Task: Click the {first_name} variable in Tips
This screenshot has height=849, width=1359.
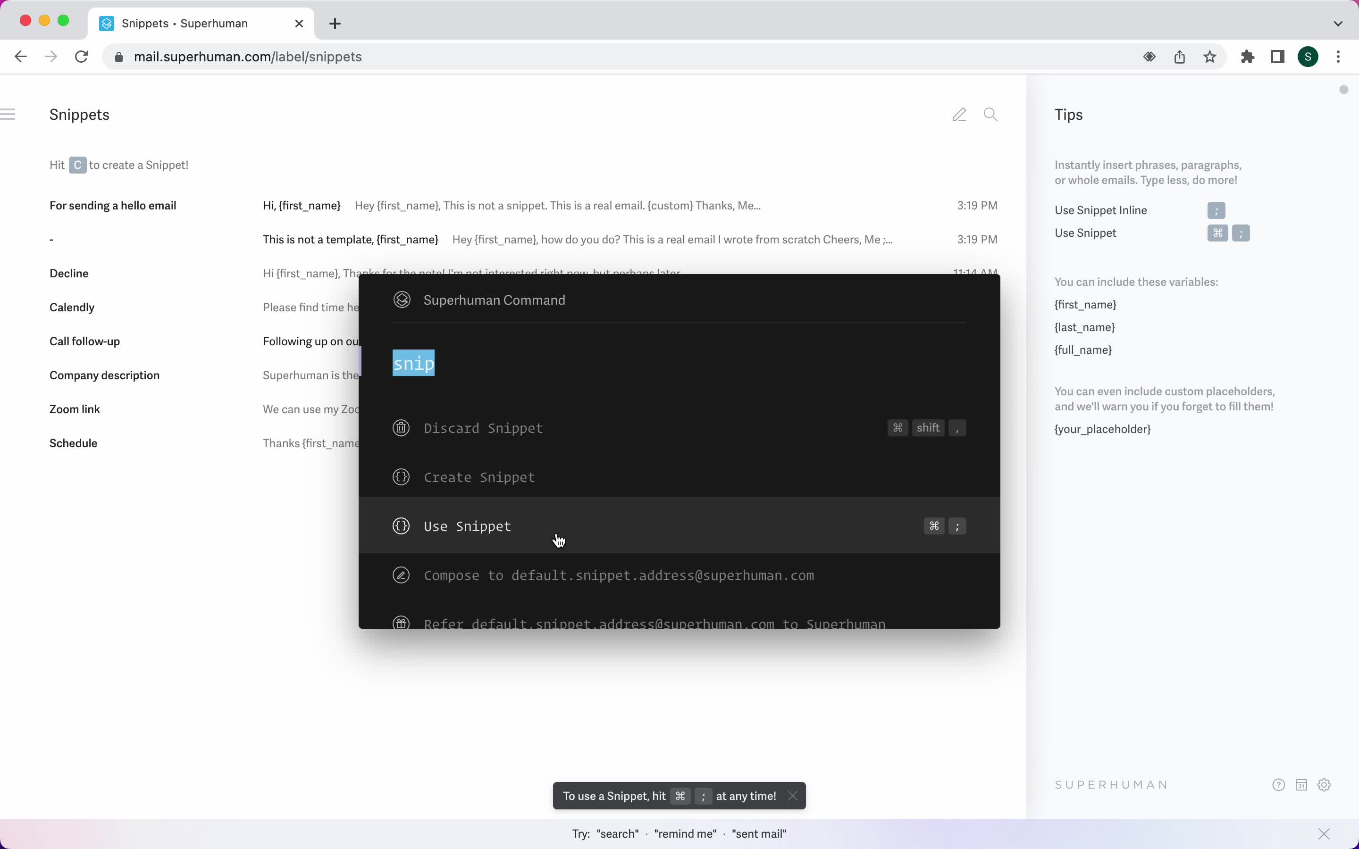Action: pos(1085,304)
